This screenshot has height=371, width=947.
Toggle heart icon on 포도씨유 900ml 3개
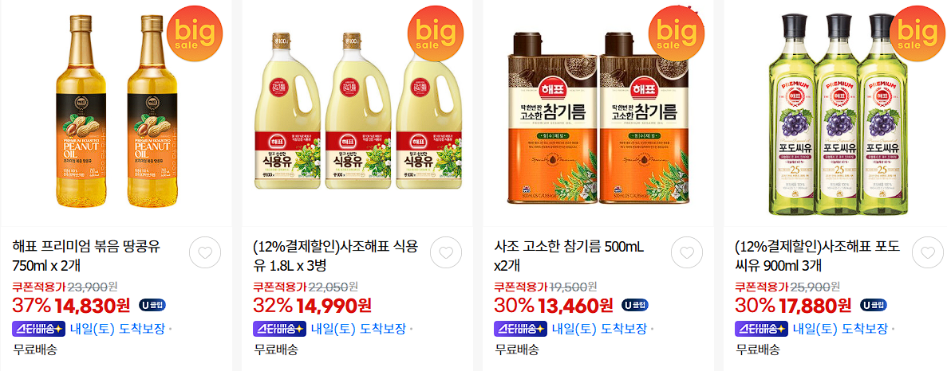click(x=928, y=252)
